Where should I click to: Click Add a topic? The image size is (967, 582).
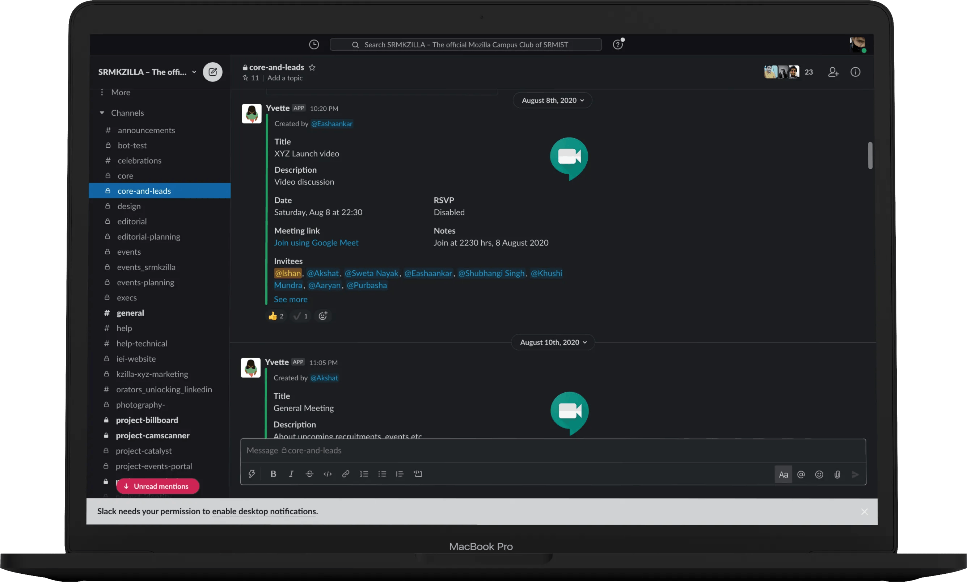tap(285, 78)
